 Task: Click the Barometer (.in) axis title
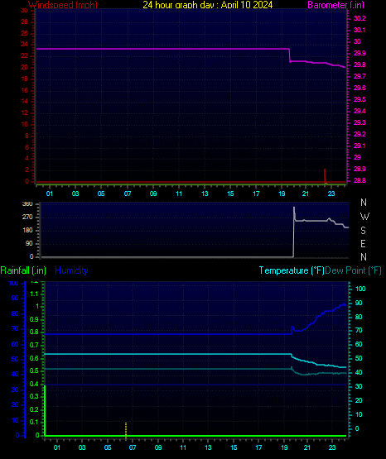335,5
